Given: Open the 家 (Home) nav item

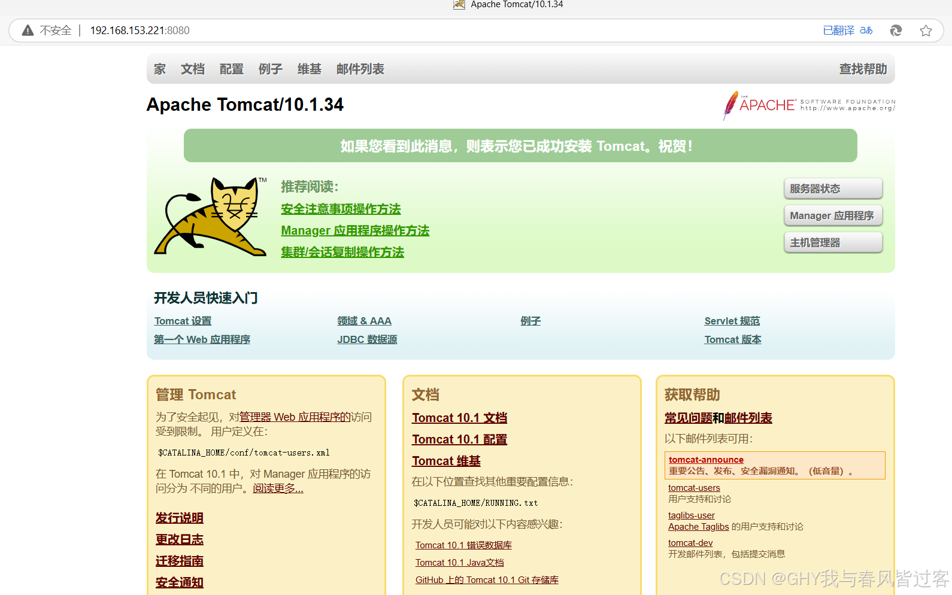Looking at the screenshot, I should click(x=160, y=69).
